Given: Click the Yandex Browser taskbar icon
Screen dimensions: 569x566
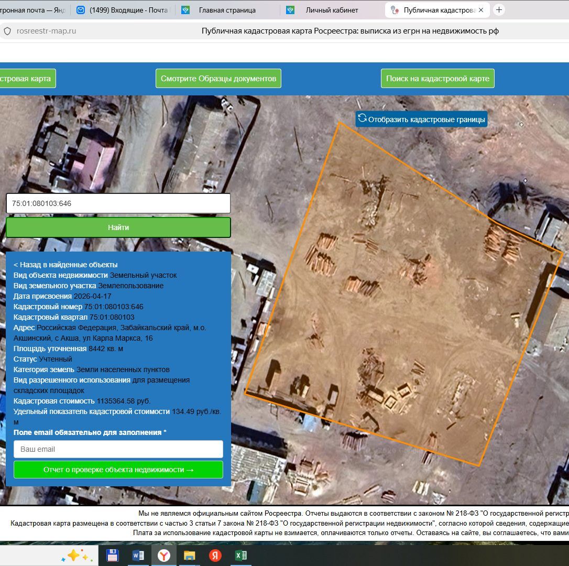Looking at the screenshot, I should [x=164, y=556].
